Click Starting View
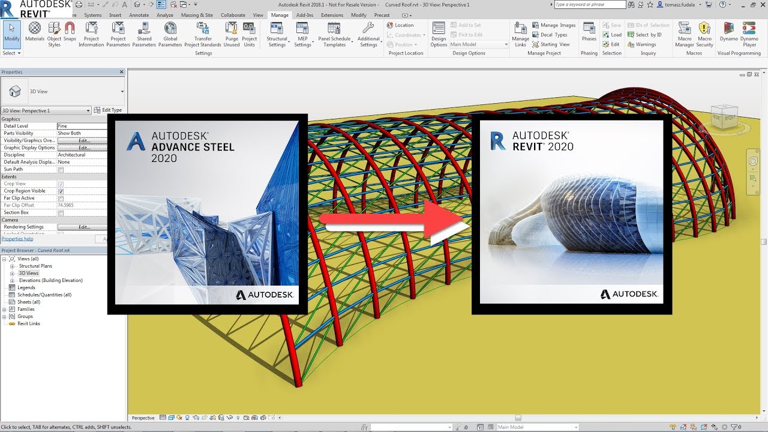The height and width of the screenshot is (432, 768). pos(551,44)
